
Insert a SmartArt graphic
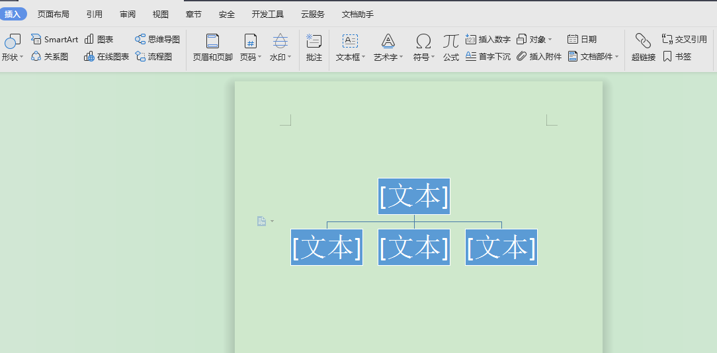tap(54, 39)
